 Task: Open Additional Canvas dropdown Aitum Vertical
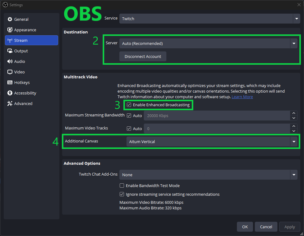tap(212, 142)
